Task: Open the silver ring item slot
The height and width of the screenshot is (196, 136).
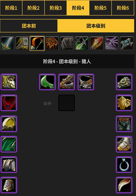Action: [124, 164]
